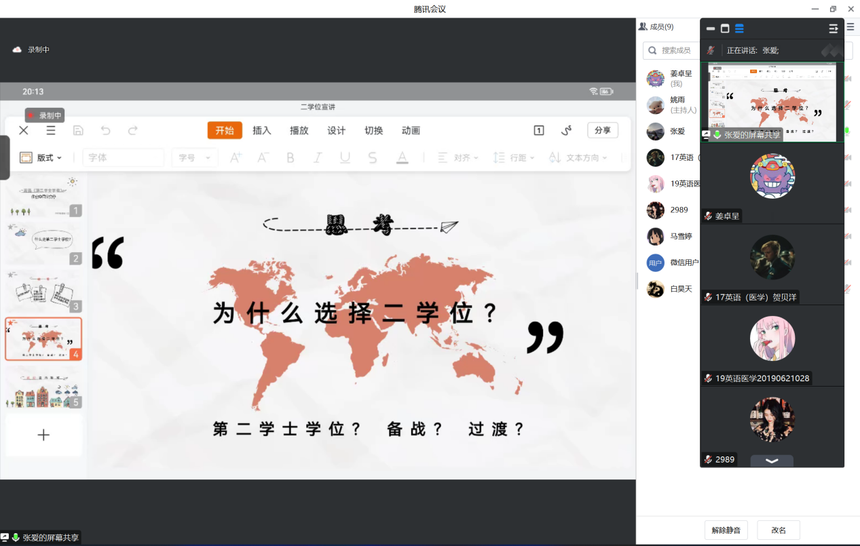Expand more participants with bottom chevron
Screen dimensions: 860x546
[772, 461]
